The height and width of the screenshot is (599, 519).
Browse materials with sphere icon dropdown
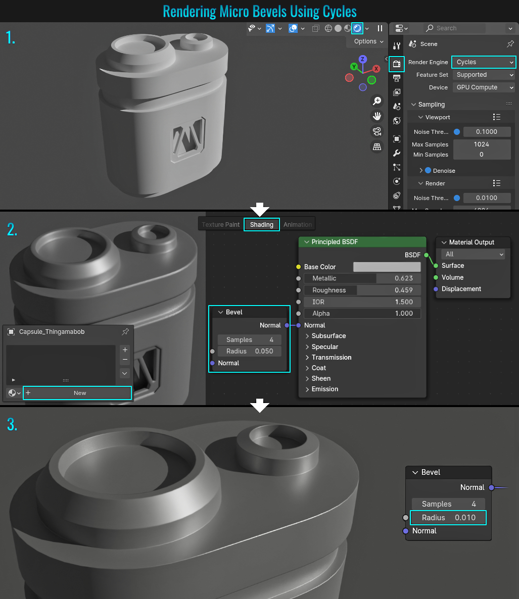point(14,393)
